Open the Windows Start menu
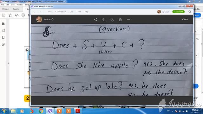This screenshot has width=203, height=114. pyautogui.click(x=3, y=111)
